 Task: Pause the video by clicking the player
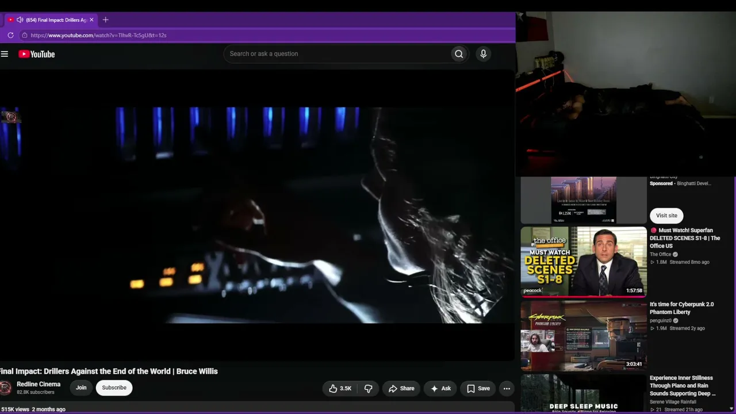(257, 215)
